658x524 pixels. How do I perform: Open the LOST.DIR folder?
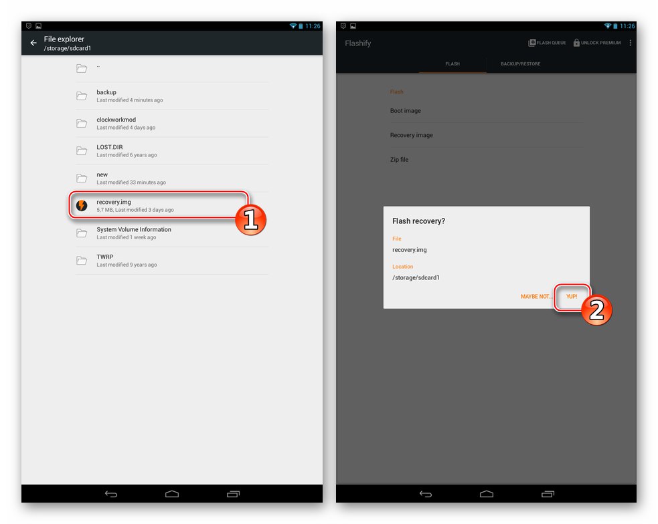pyautogui.click(x=172, y=151)
